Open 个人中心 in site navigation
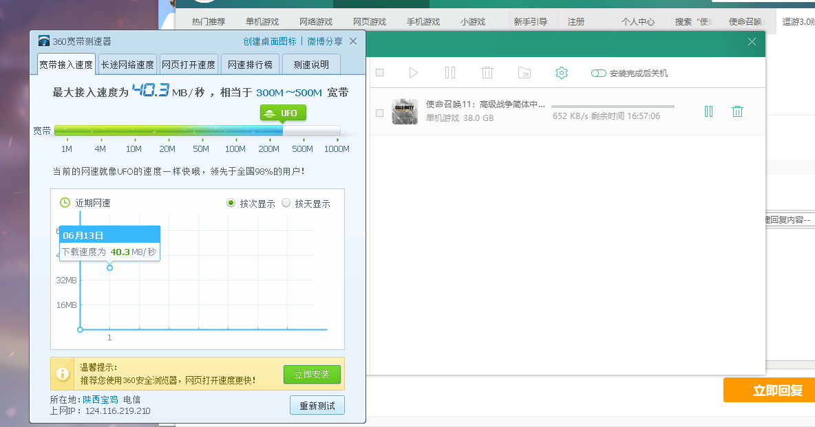The image size is (815, 427). (638, 22)
